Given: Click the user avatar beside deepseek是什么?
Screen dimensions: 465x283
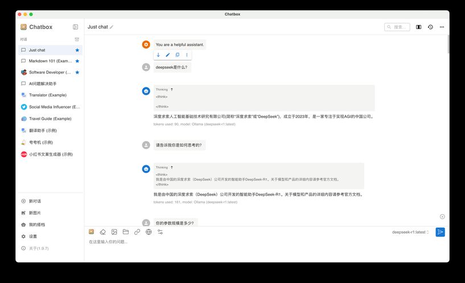Looking at the screenshot, I should pyautogui.click(x=146, y=67).
